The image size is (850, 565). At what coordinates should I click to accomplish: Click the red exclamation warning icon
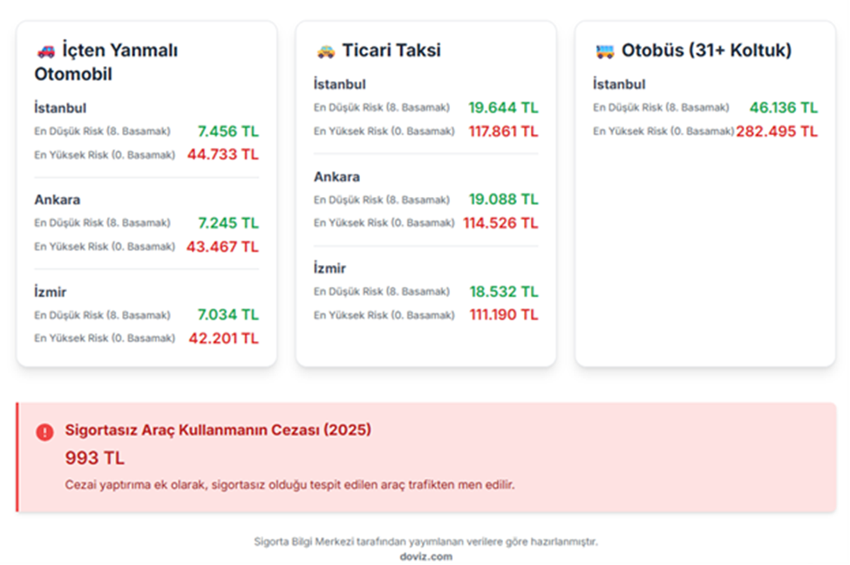tap(44, 432)
